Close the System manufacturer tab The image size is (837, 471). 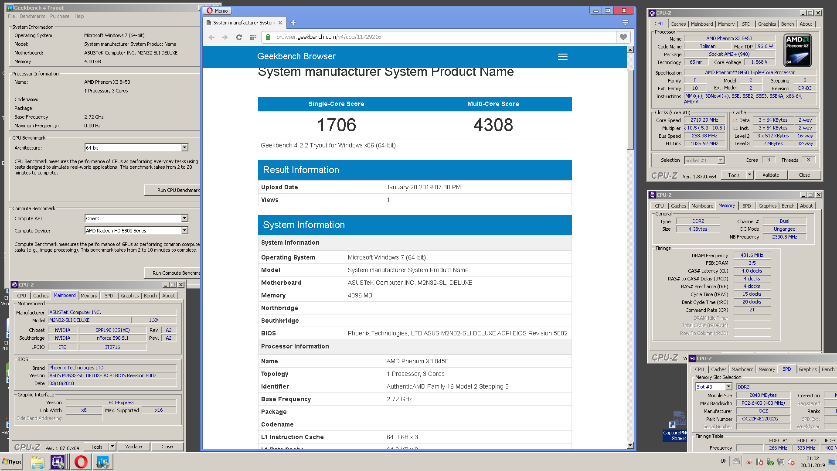click(280, 23)
